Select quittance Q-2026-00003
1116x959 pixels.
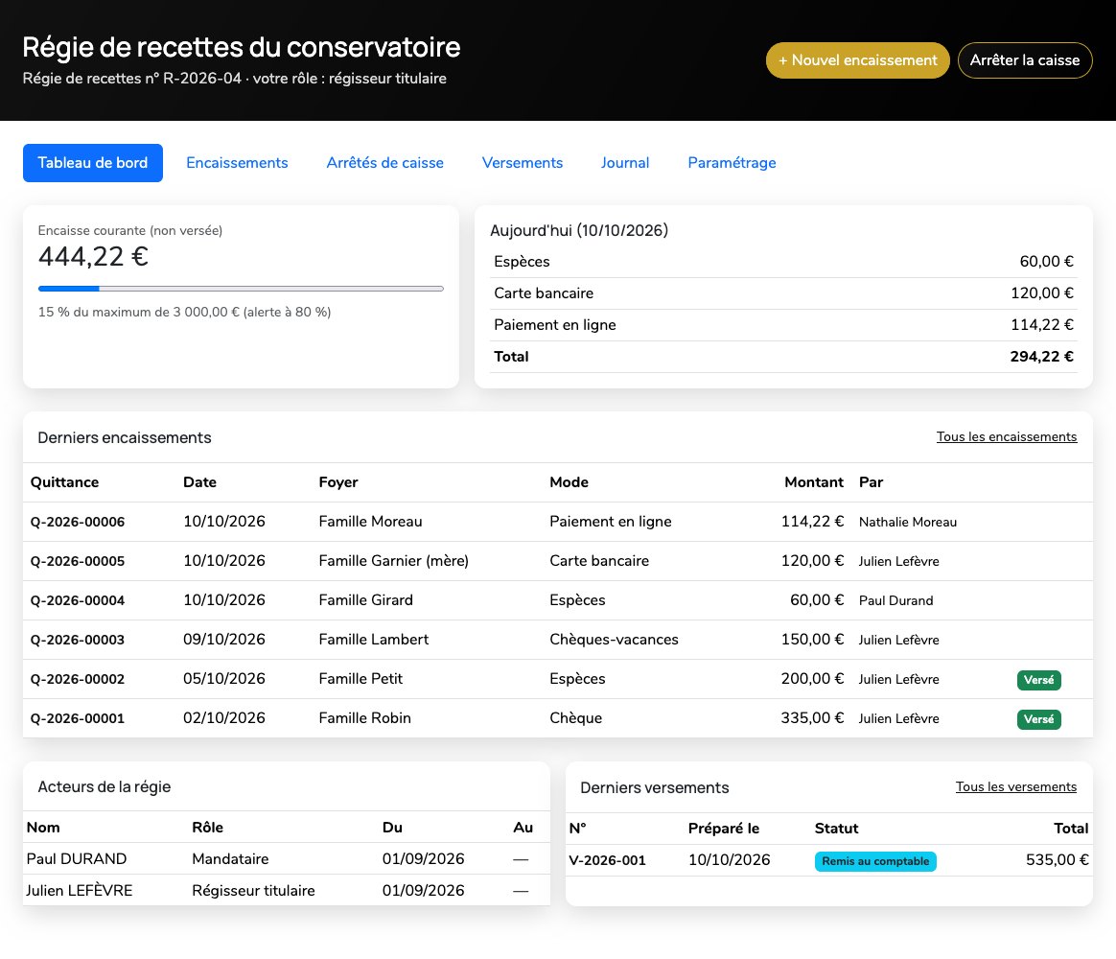(77, 640)
